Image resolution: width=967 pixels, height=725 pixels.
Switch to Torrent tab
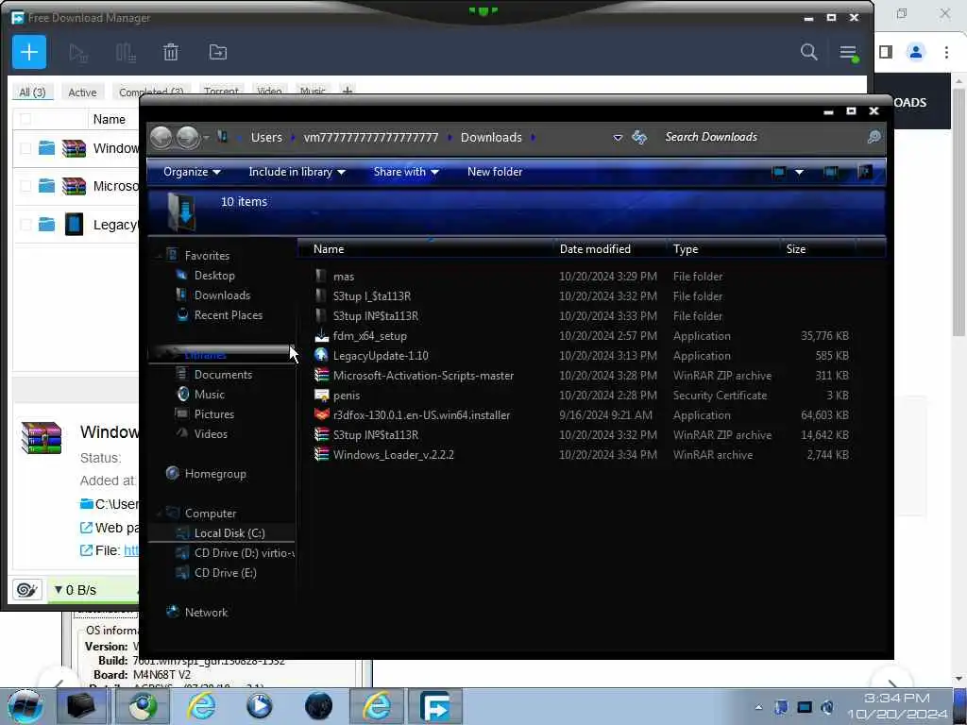tap(221, 92)
